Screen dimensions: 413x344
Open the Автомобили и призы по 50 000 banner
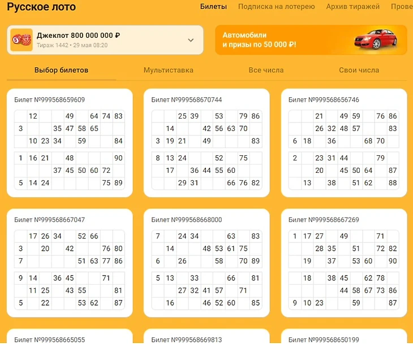[311, 40]
